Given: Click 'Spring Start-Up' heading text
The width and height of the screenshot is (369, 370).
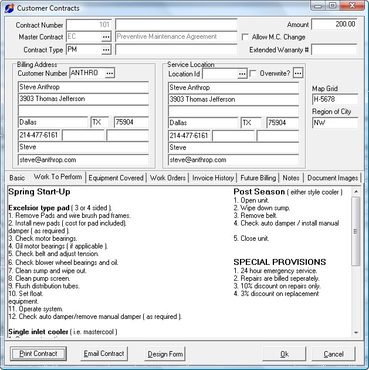Looking at the screenshot, I should 39,192.
